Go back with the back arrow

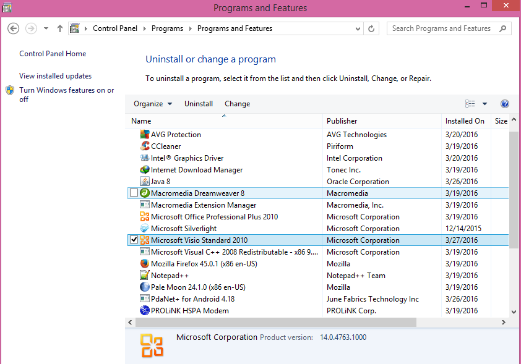pyautogui.click(x=13, y=28)
